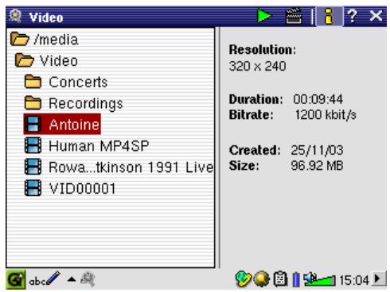Open the Concerts folder
The width and height of the screenshot is (390, 292).
pos(66,82)
